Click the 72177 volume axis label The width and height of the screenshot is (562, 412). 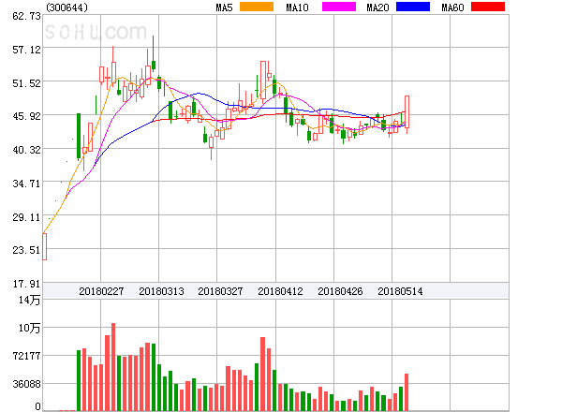click(x=26, y=356)
